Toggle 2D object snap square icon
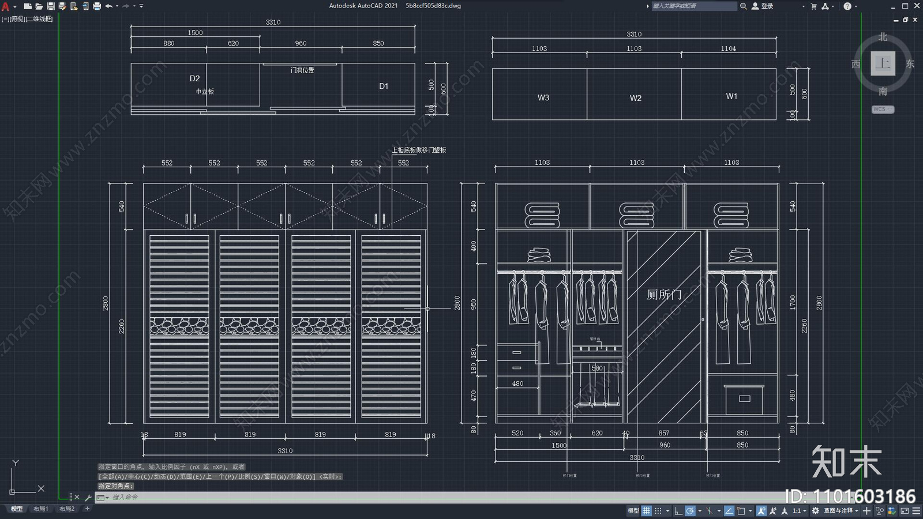923x519 pixels. pos(741,510)
